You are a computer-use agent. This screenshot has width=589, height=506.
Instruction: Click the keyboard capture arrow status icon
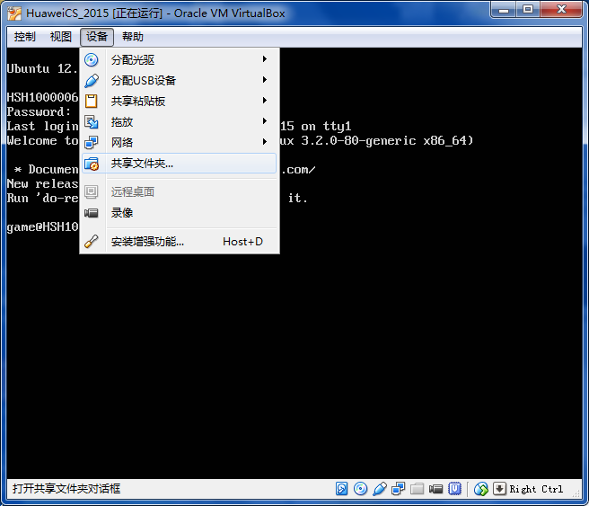tap(499, 489)
